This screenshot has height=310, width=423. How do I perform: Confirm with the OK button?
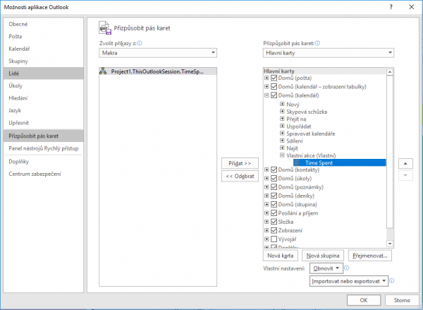(x=364, y=300)
